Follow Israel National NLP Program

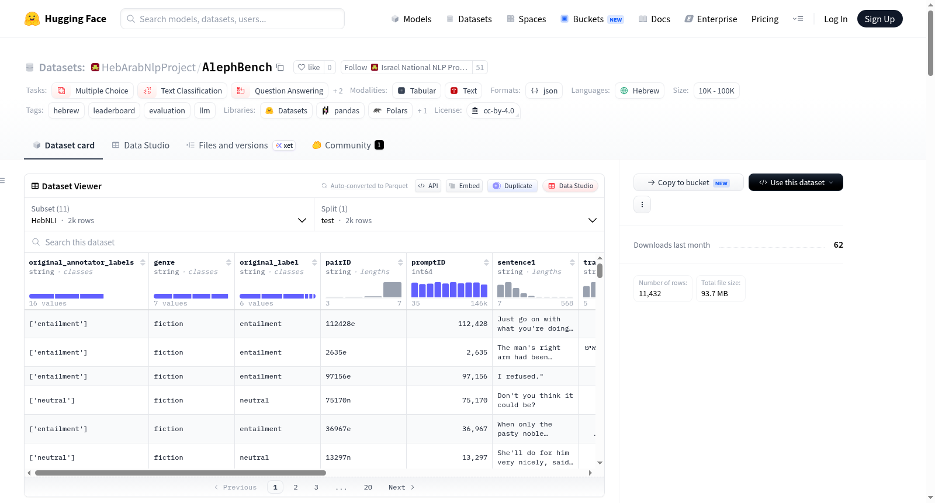[x=407, y=67]
